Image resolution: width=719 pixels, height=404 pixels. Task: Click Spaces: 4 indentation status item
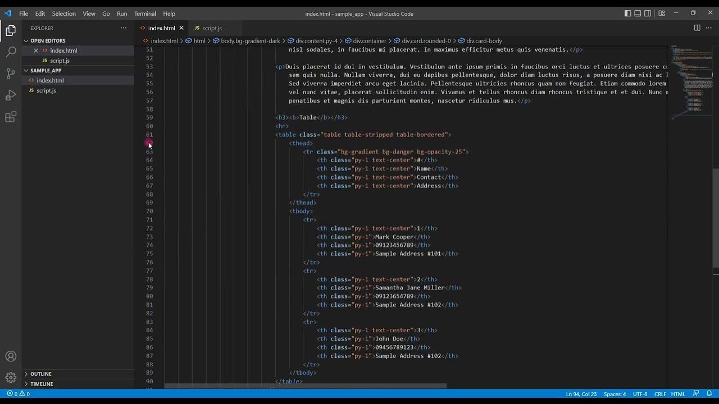pos(615,394)
